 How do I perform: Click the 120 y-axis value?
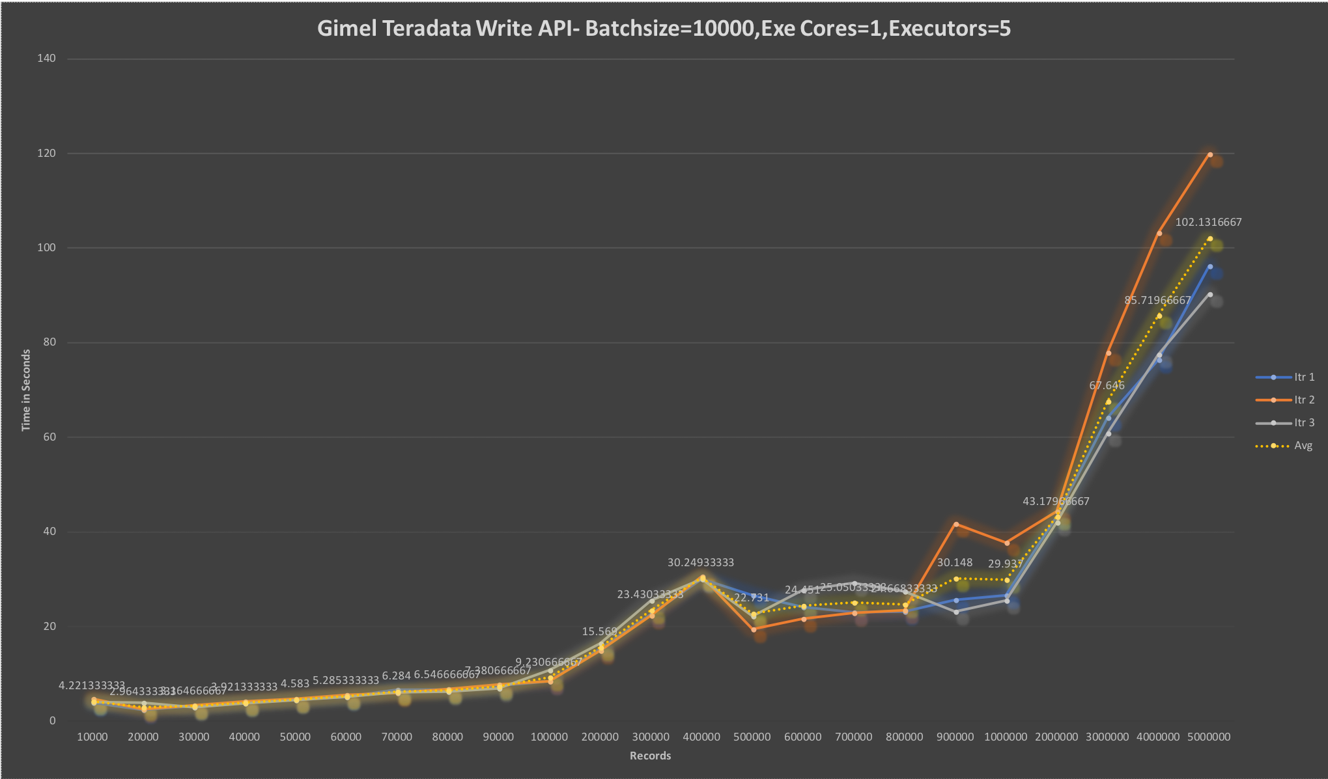pyautogui.click(x=47, y=153)
